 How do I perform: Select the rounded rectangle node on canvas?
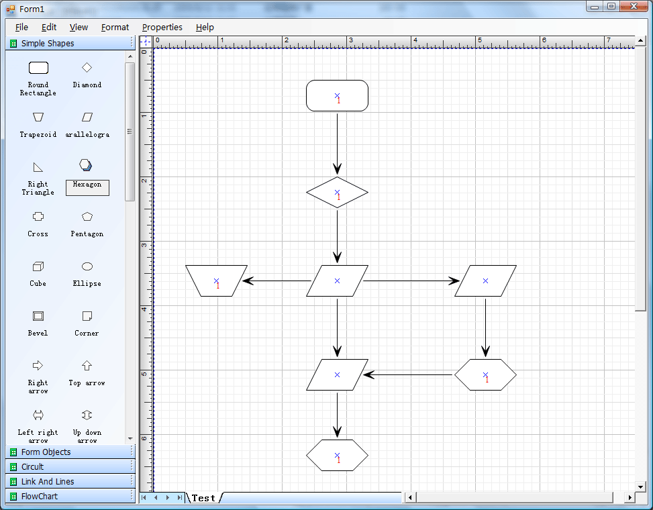tap(338, 96)
